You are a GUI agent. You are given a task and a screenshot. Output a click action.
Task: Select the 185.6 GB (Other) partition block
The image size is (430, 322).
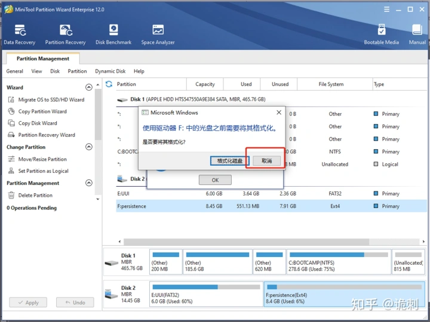[217, 262]
